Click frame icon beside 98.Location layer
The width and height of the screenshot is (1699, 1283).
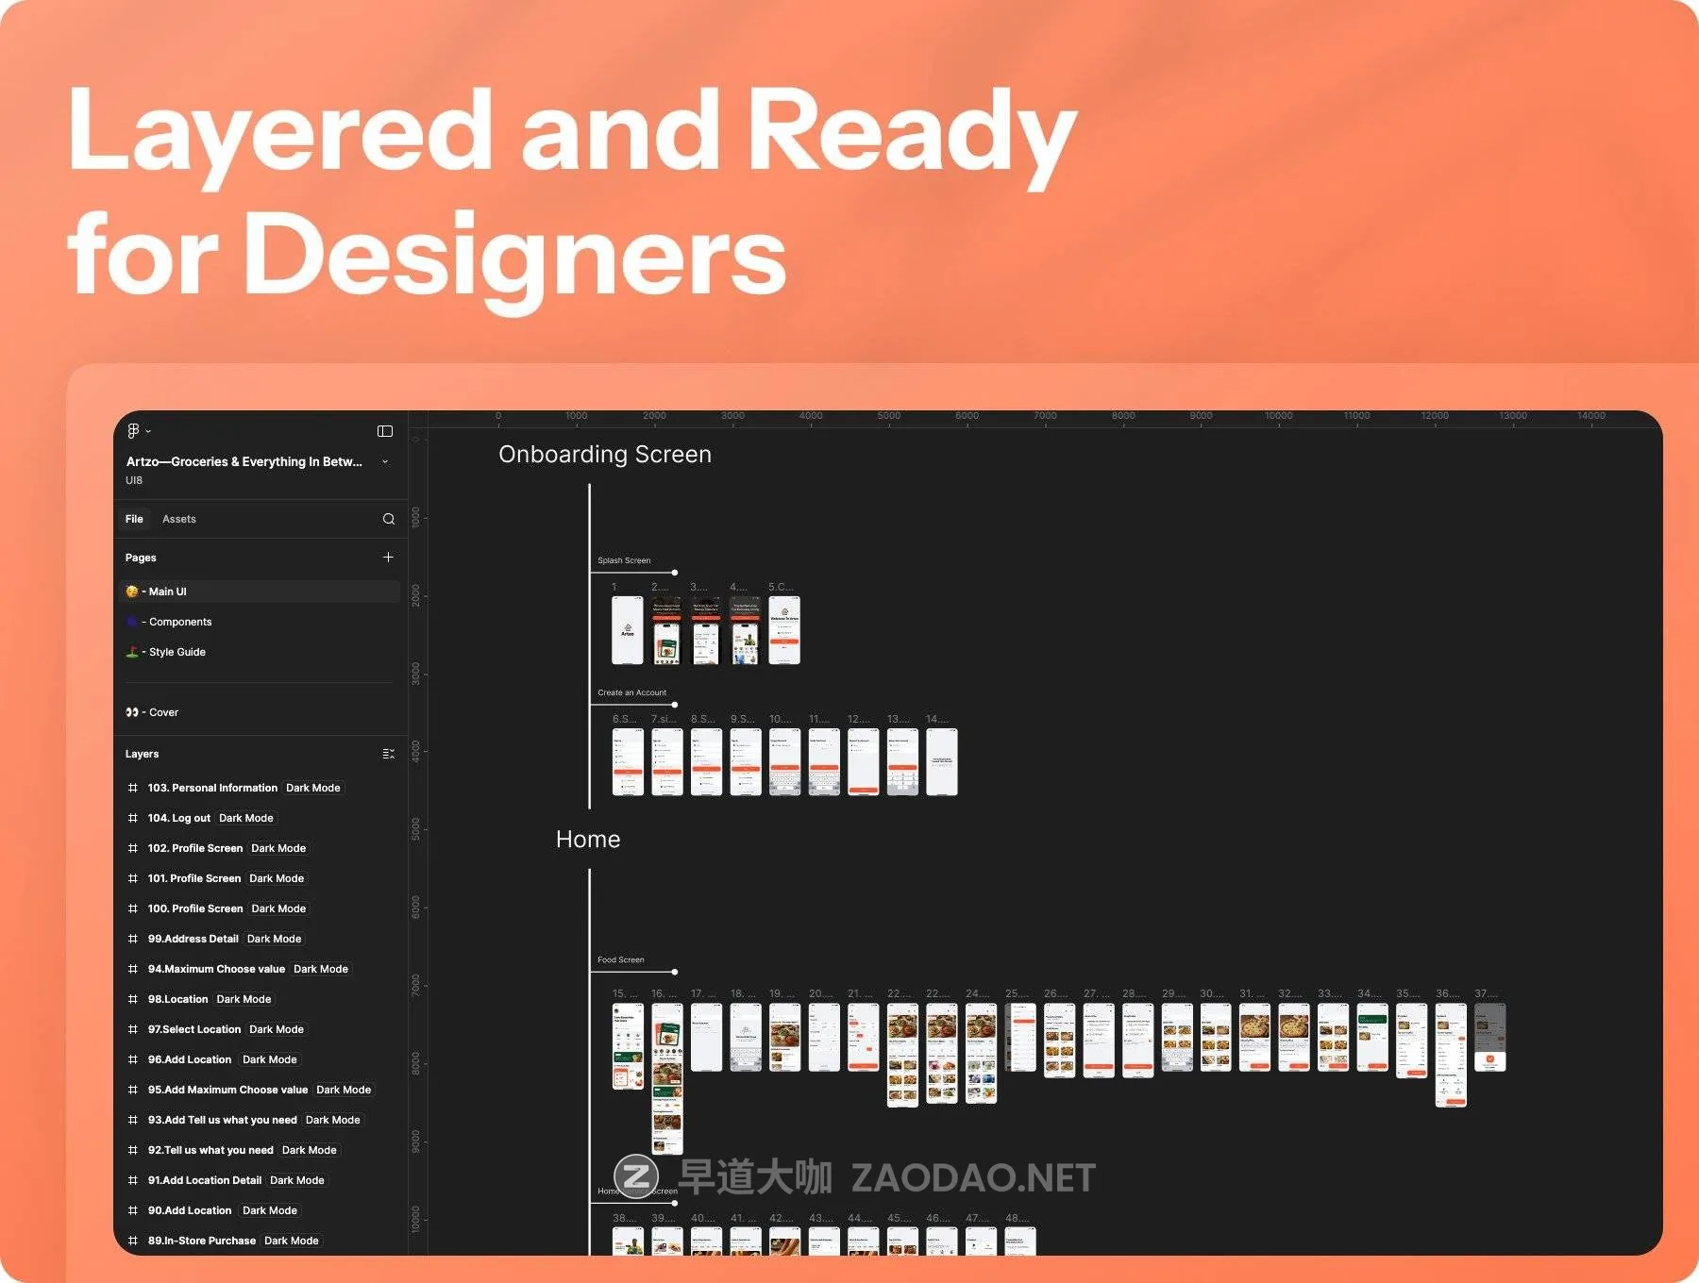click(x=133, y=999)
